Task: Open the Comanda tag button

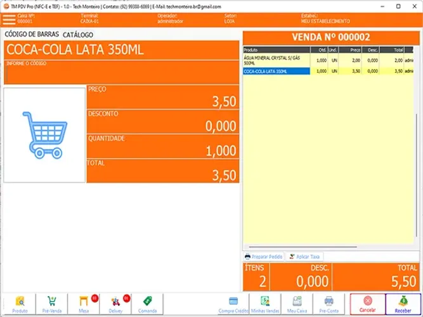Action: (x=147, y=304)
